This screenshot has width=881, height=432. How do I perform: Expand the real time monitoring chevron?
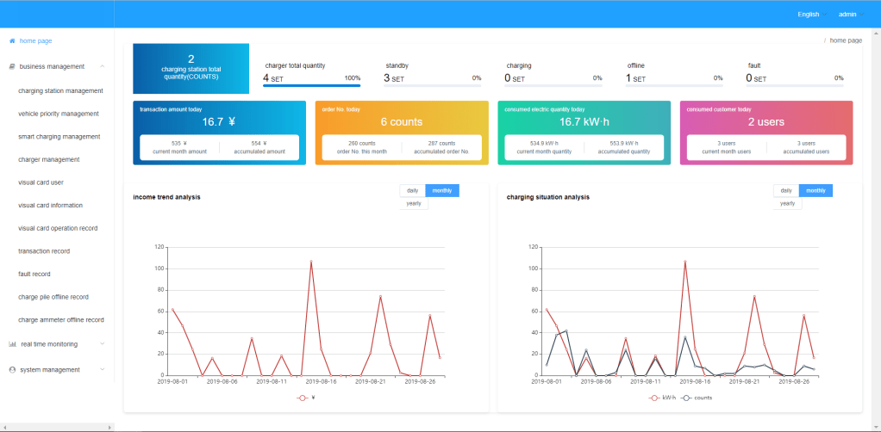click(x=103, y=344)
